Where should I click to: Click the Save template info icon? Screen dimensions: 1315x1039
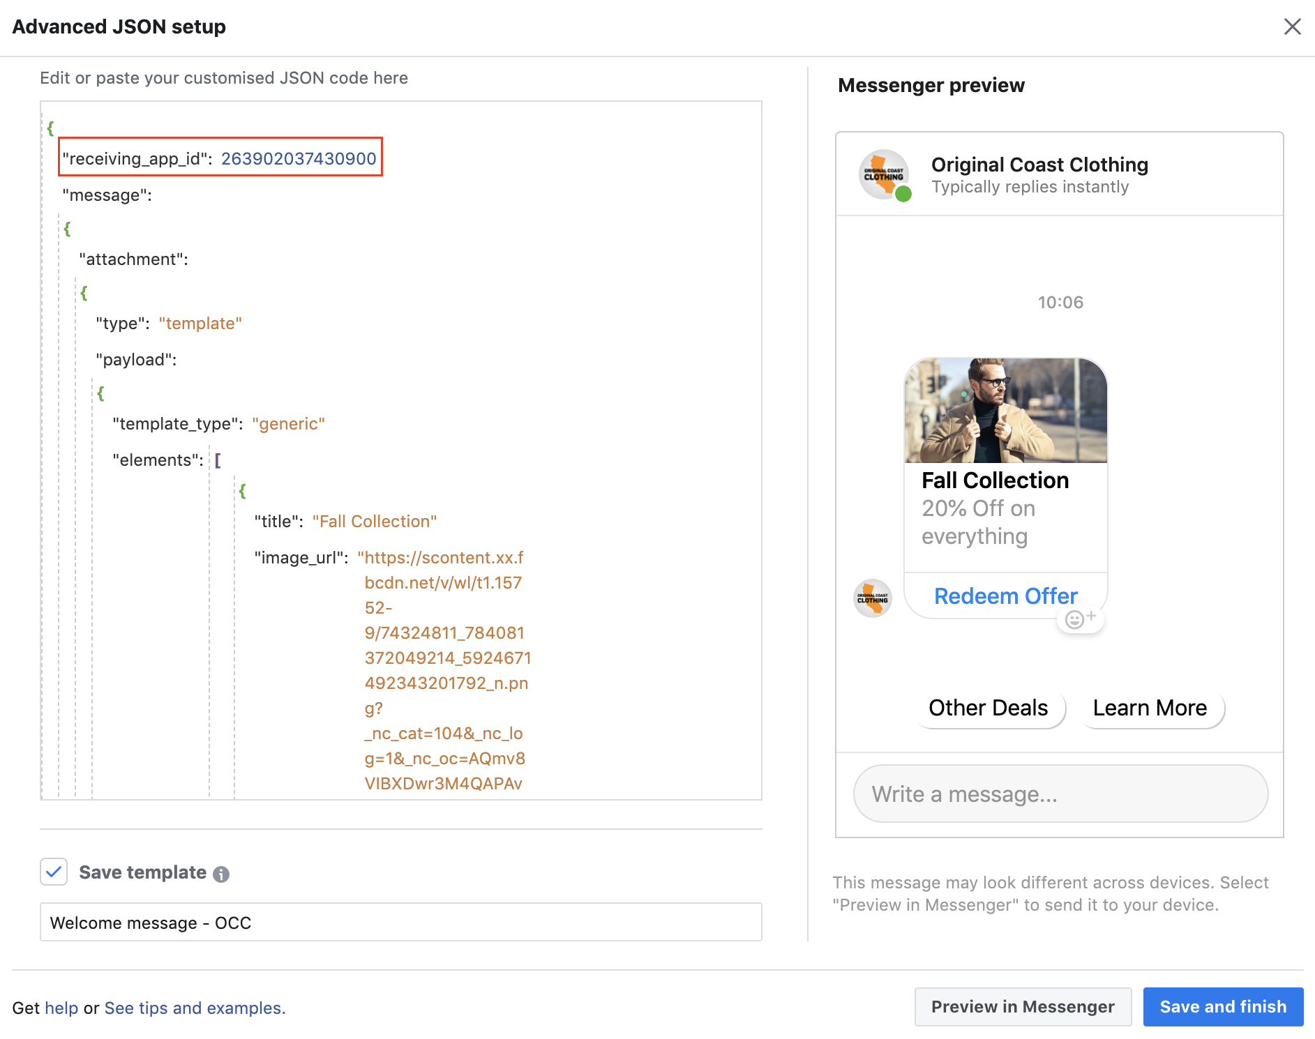[x=221, y=874]
